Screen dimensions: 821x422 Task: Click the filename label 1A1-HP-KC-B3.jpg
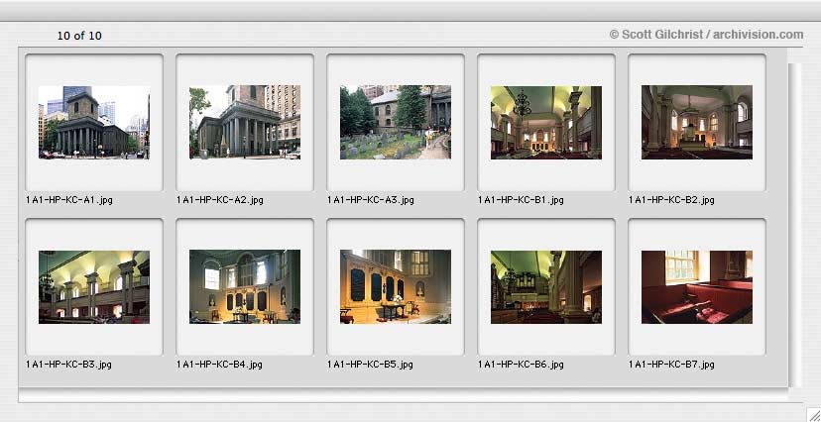(68, 365)
